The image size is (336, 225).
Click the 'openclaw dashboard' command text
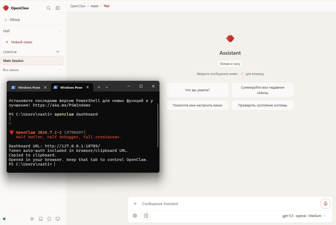coord(76,114)
